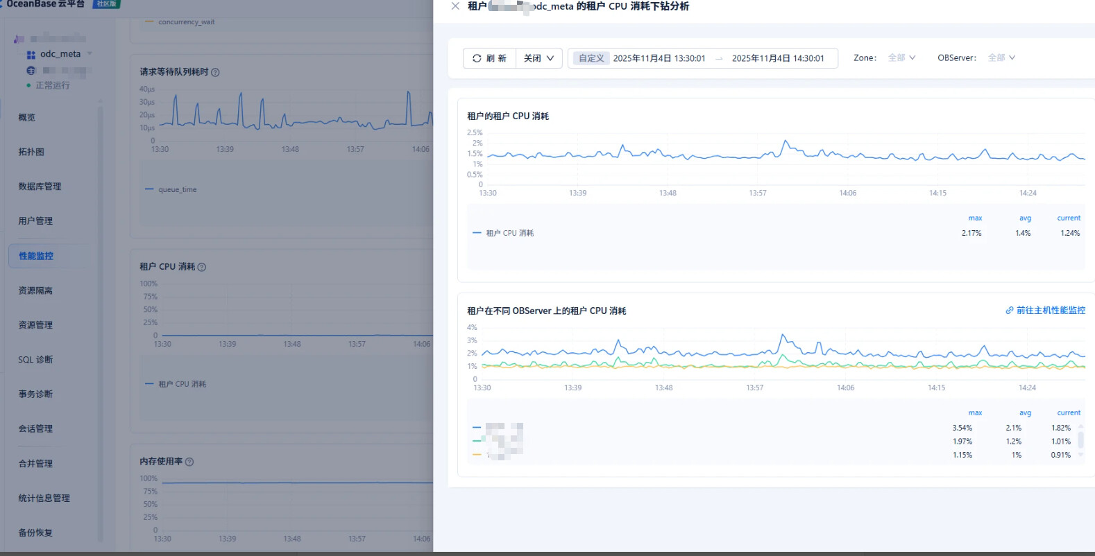Close the CPU drill-down analysis drawer
The width and height of the screenshot is (1095, 556).
click(455, 6)
